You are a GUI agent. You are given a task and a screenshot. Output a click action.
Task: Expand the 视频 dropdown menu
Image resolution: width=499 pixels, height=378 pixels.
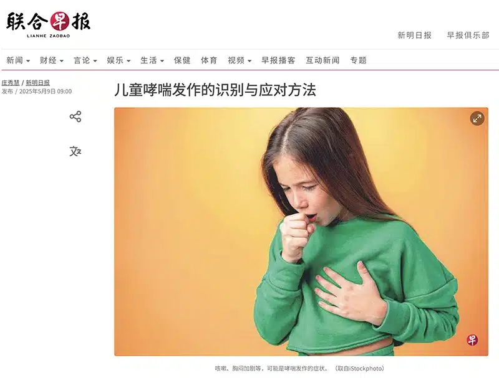coord(240,60)
